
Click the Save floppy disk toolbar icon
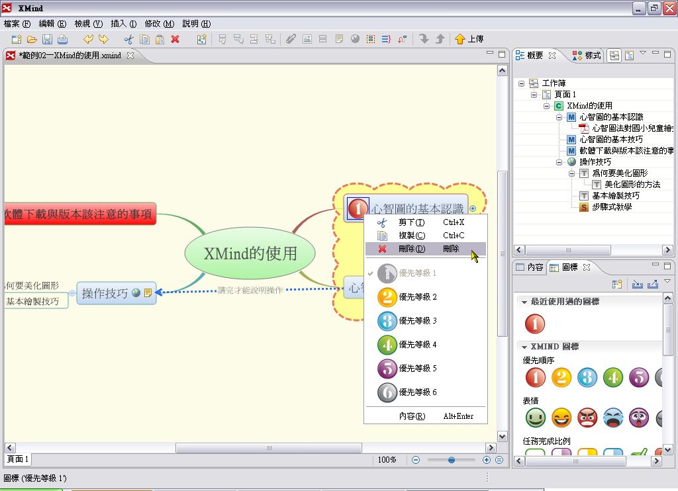click(x=47, y=39)
